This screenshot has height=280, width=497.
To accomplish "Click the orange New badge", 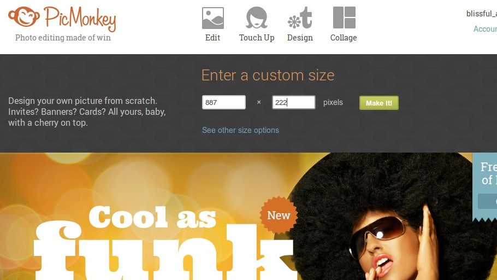I will [279, 215].
